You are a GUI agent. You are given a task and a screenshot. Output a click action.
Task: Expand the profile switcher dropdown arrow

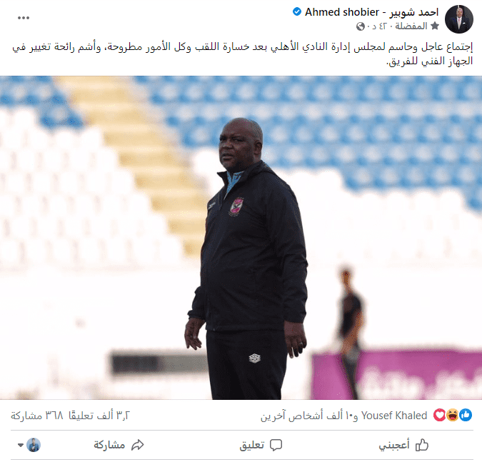(x=21, y=445)
